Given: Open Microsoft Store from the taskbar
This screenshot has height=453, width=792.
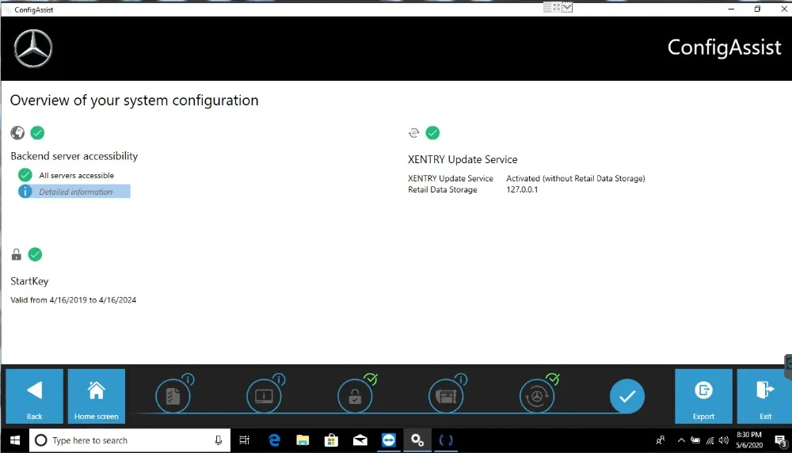Looking at the screenshot, I should click(331, 440).
